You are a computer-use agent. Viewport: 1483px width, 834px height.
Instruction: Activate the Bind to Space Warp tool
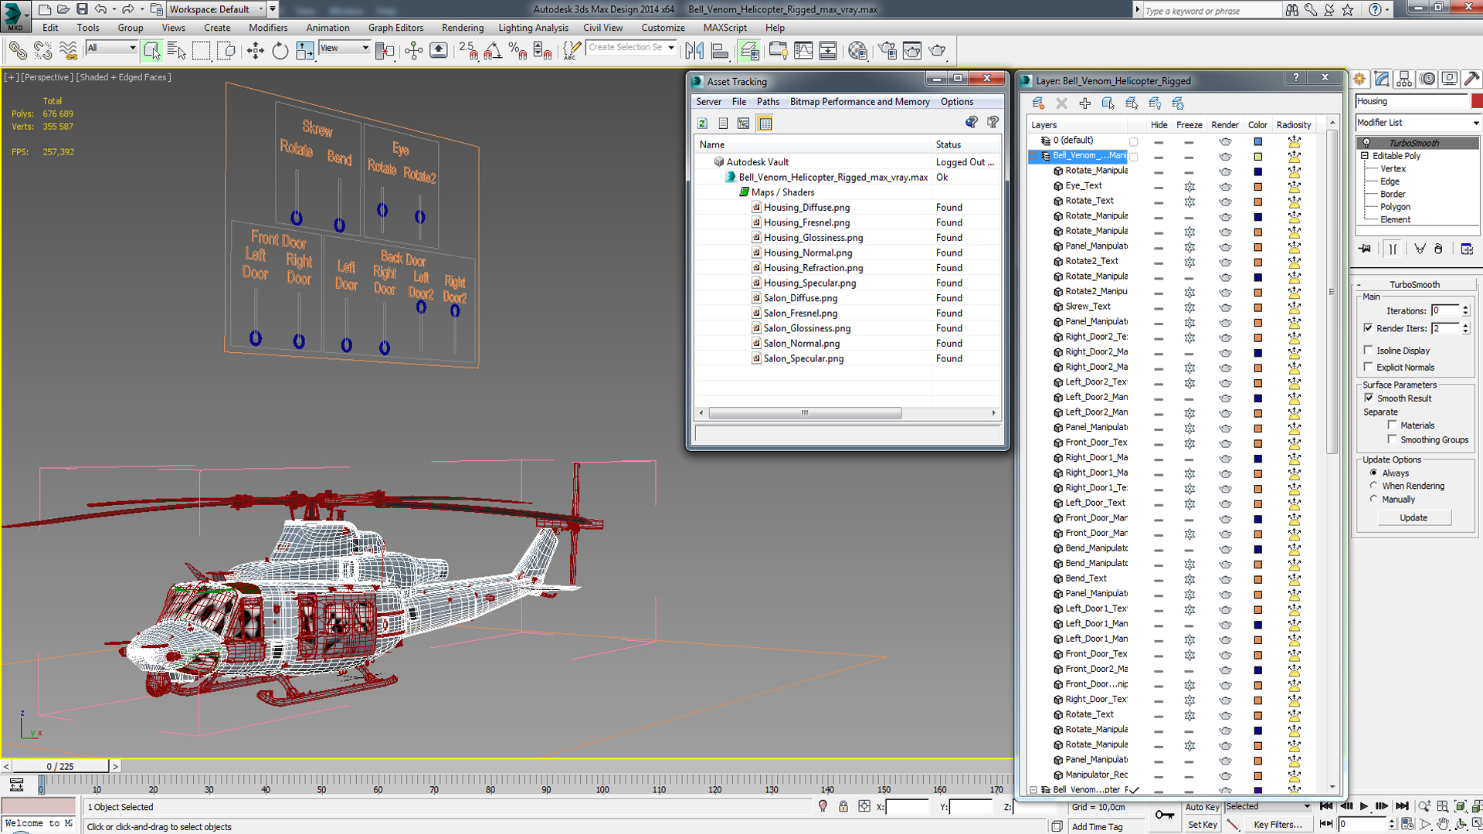point(69,51)
